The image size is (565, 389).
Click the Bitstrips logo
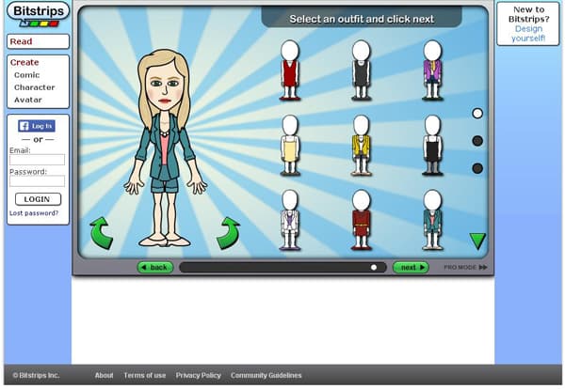pyautogui.click(x=39, y=14)
